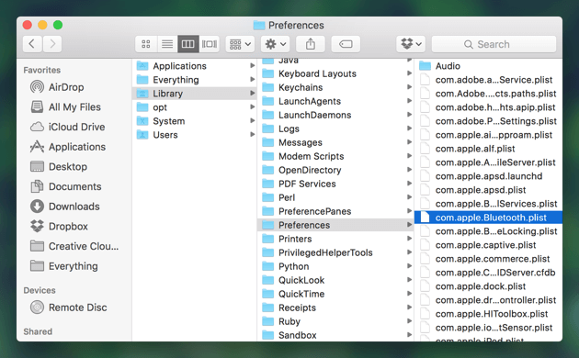Select Keyboard Layouts folder
Viewport: 579px width, 358px height.
tap(335, 73)
